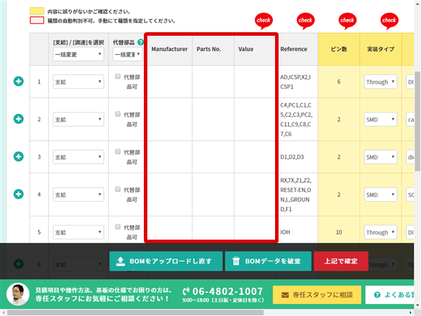Select pin count 6 in row 1

coord(339,82)
